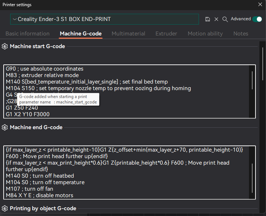Open the Multimaterial tab

tap(128, 34)
